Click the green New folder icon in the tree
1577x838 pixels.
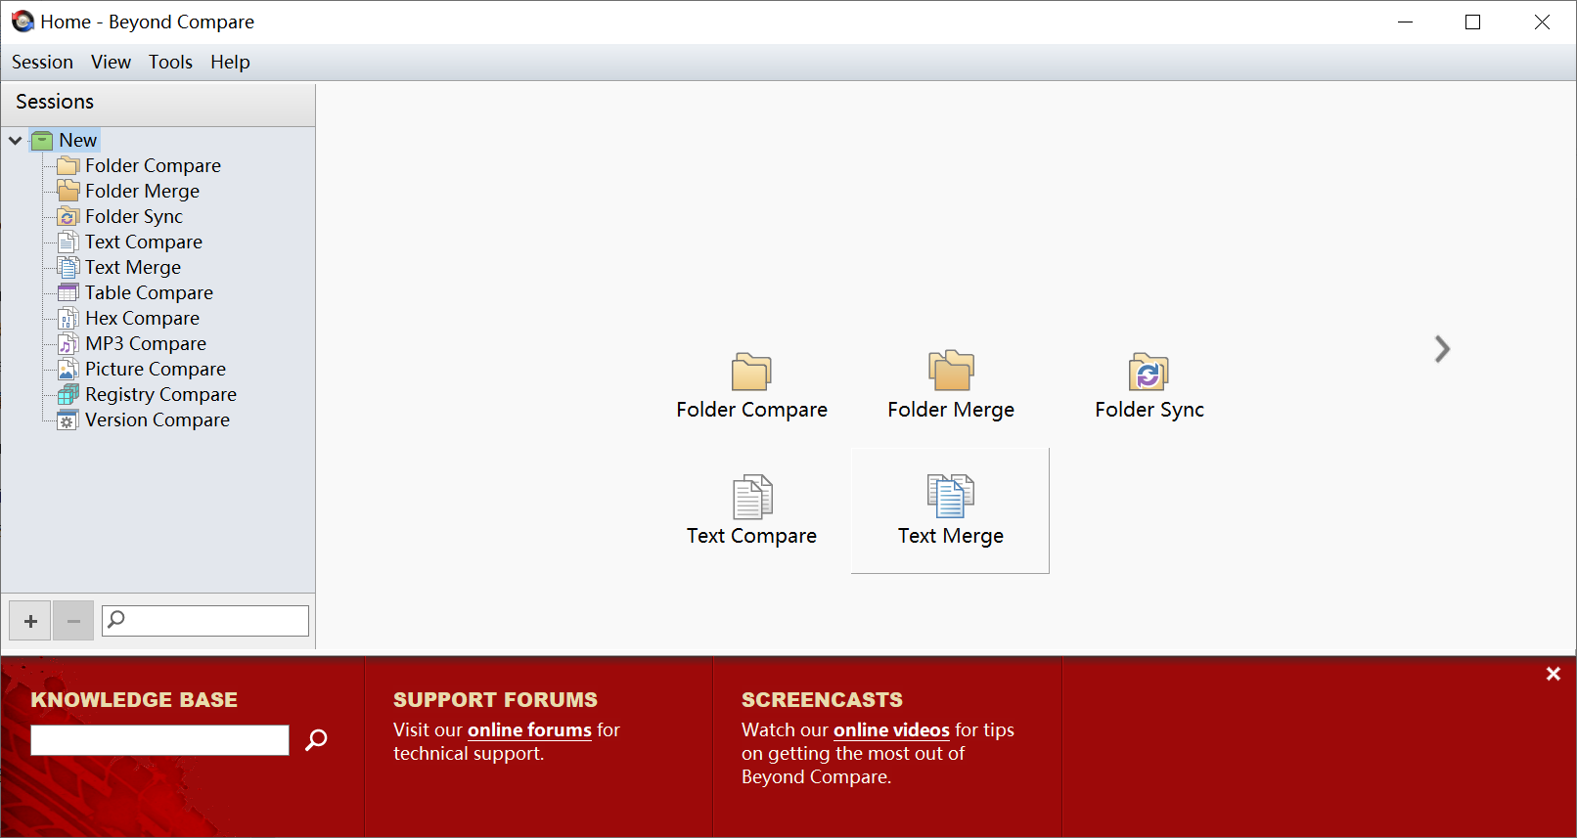click(42, 140)
